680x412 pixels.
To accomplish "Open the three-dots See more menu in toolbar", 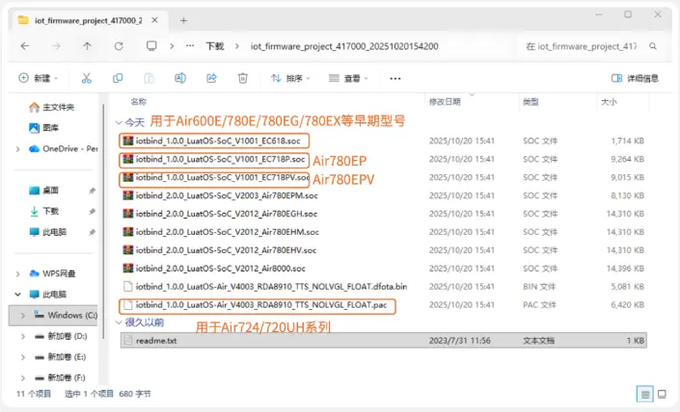I will [x=395, y=78].
